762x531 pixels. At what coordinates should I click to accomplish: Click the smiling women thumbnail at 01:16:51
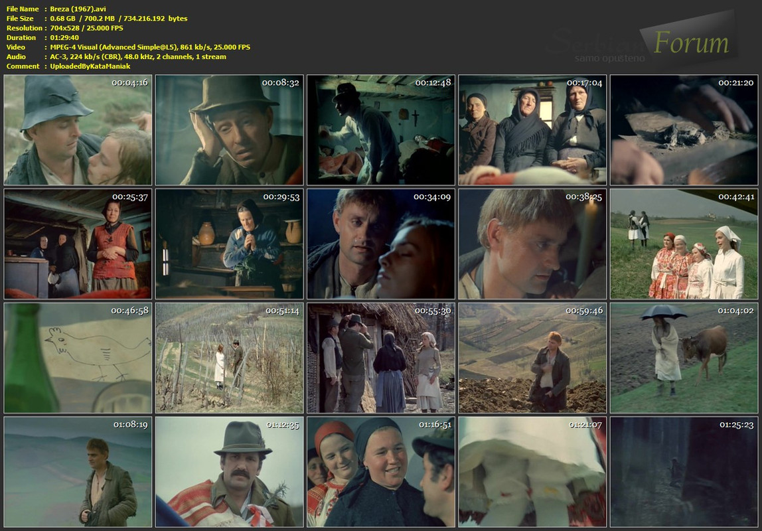click(381, 472)
